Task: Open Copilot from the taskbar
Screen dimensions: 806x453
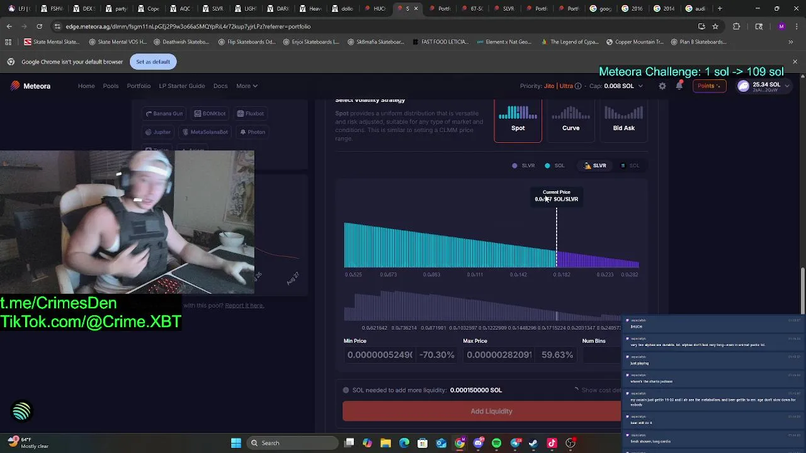Action: 367,443
